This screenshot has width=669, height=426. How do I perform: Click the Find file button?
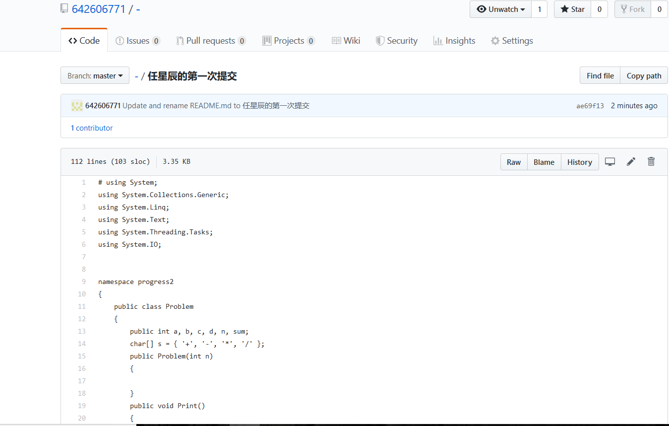pos(600,75)
